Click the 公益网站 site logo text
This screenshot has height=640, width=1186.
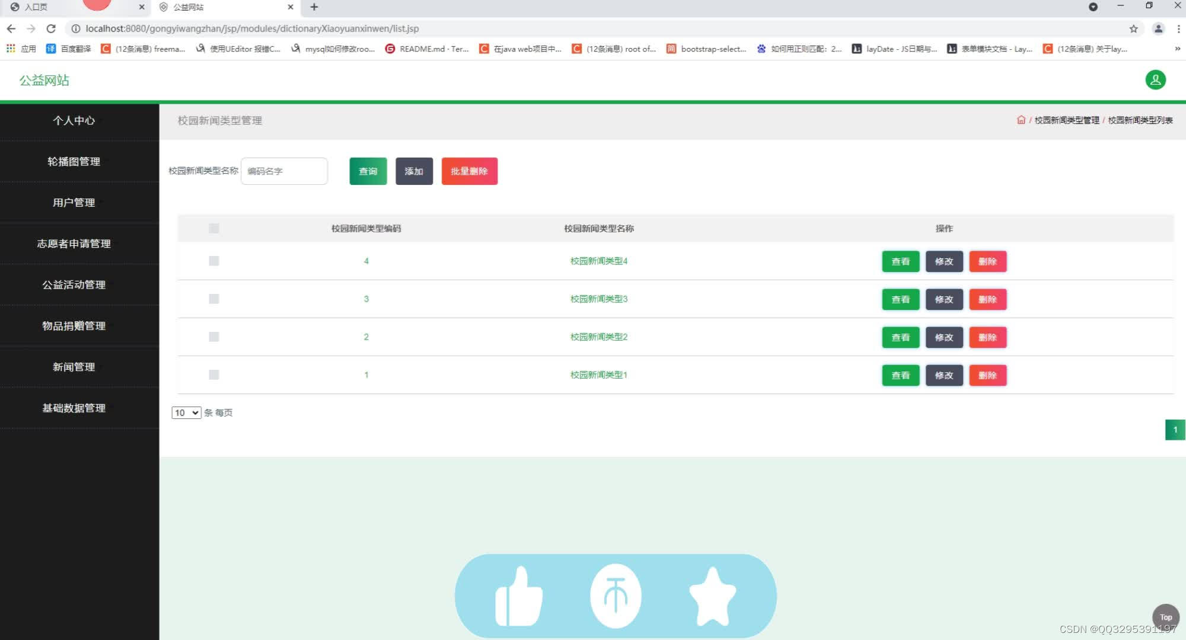click(x=44, y=80)
